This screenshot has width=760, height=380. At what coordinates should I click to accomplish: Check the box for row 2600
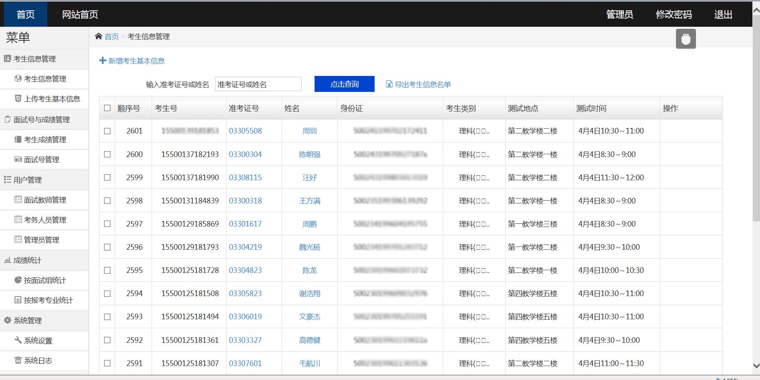pos(107,154)
